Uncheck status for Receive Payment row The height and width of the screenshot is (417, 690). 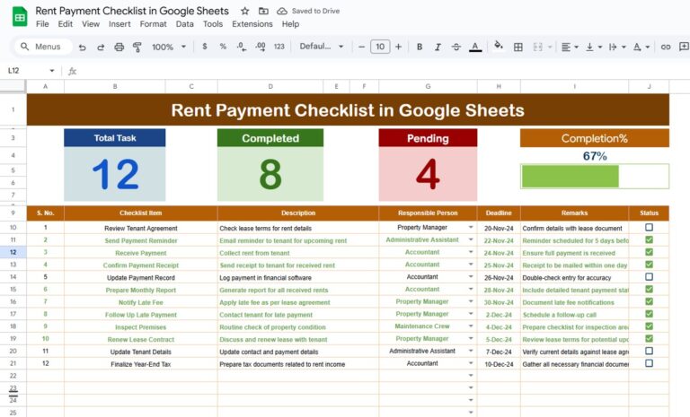(x=649, y=252)
